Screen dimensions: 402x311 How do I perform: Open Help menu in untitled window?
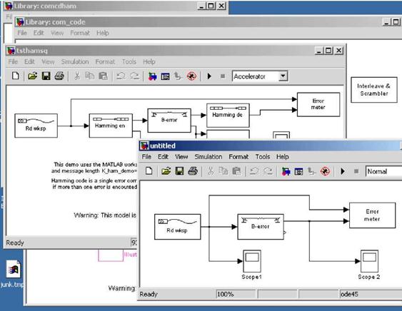coord(283,156)
